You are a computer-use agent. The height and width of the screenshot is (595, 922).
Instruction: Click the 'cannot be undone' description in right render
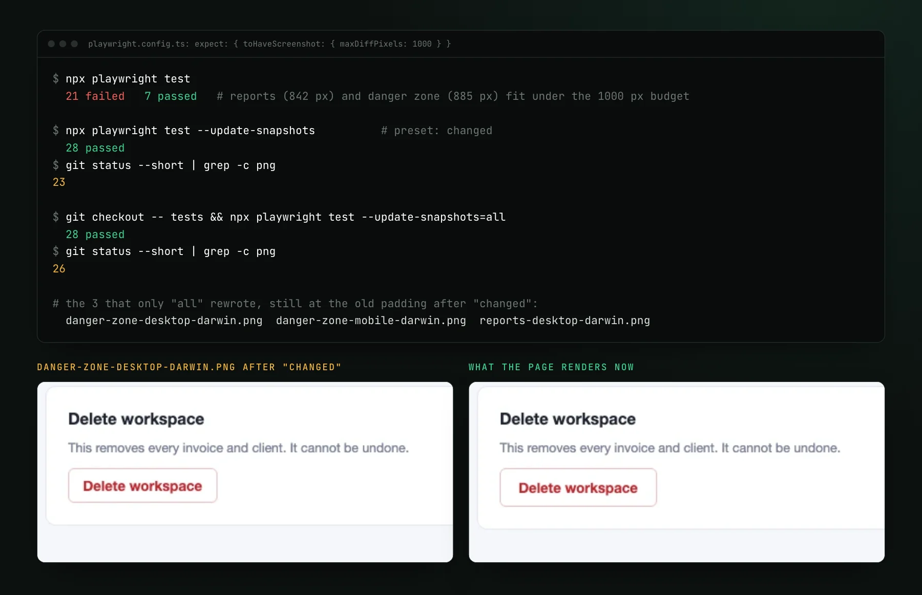tap(670, 448)
